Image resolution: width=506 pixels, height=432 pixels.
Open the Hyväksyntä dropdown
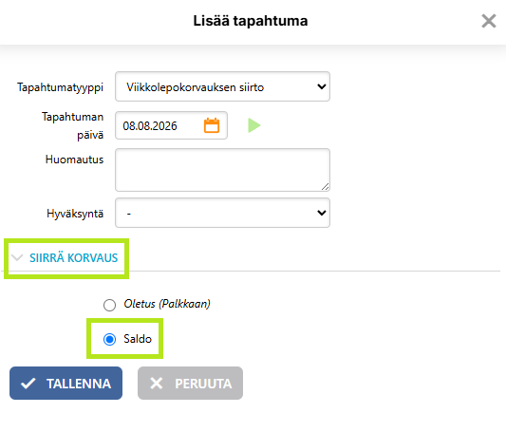pyautogui.click(x=222, y=213)
